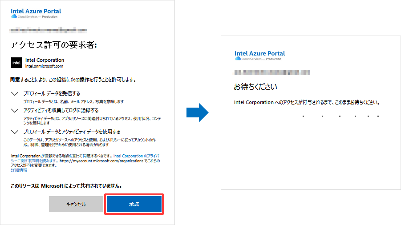Click the このリソースは Microsoft によって共有されていません text
The image size is (401, 225).
click(66, 186)
